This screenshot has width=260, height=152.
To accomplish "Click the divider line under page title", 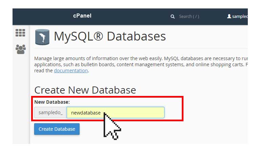I will pos(141,48).
